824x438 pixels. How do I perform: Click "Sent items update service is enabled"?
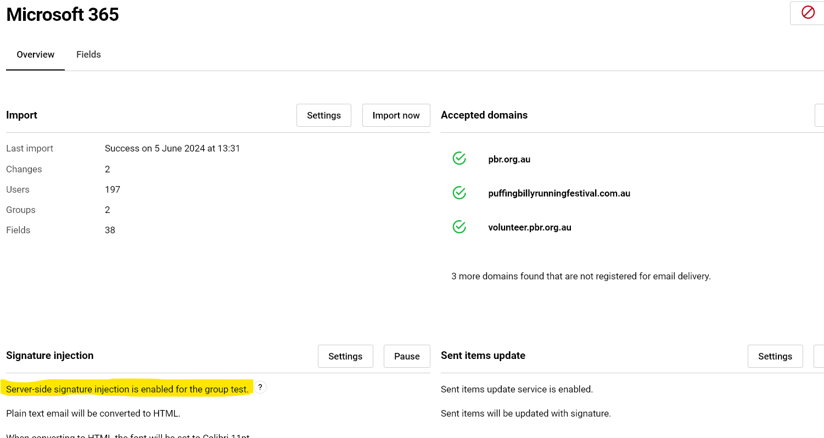point(517,389)
